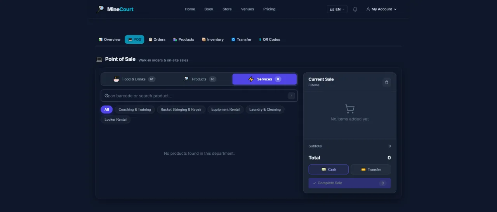Select the All category filter chip
Viewport: 497px width, 212px height.
point(106,109)
